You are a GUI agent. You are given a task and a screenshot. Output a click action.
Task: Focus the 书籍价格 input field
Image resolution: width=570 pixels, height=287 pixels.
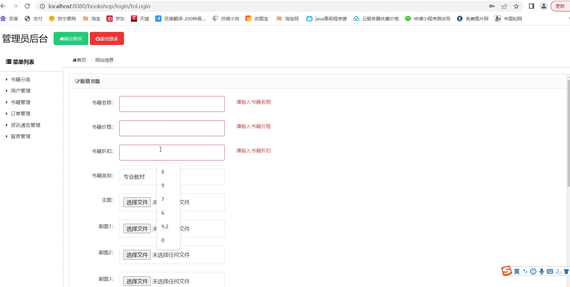172,128
